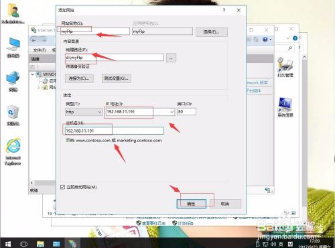Close the 添加网站 dialog with X
The width and height of the screenshot is (335, 248).
[x=239, y=10]
